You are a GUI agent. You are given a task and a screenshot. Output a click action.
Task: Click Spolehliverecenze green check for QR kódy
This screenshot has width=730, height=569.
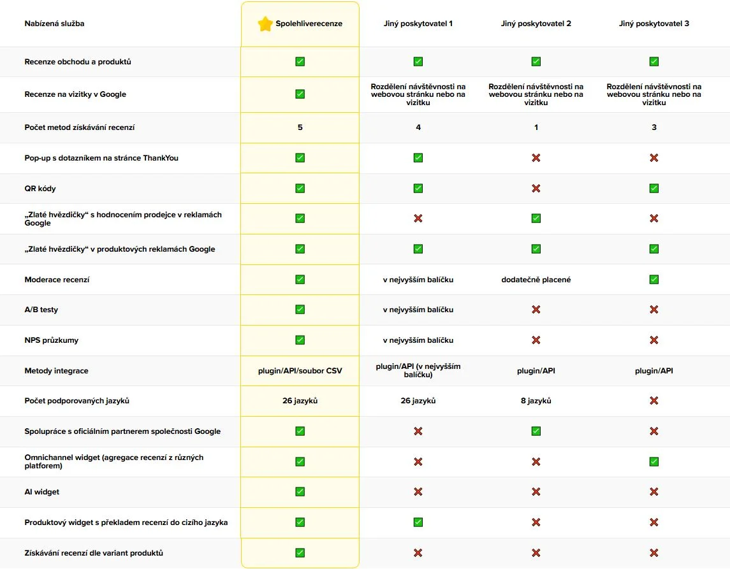pos(300,189)
